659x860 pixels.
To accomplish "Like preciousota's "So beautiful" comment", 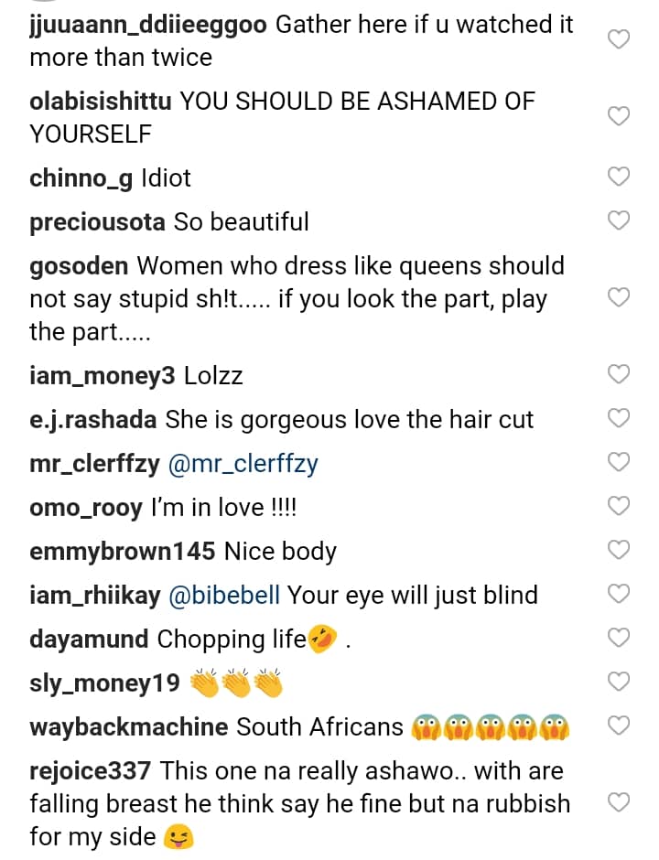I will (620, 220).
